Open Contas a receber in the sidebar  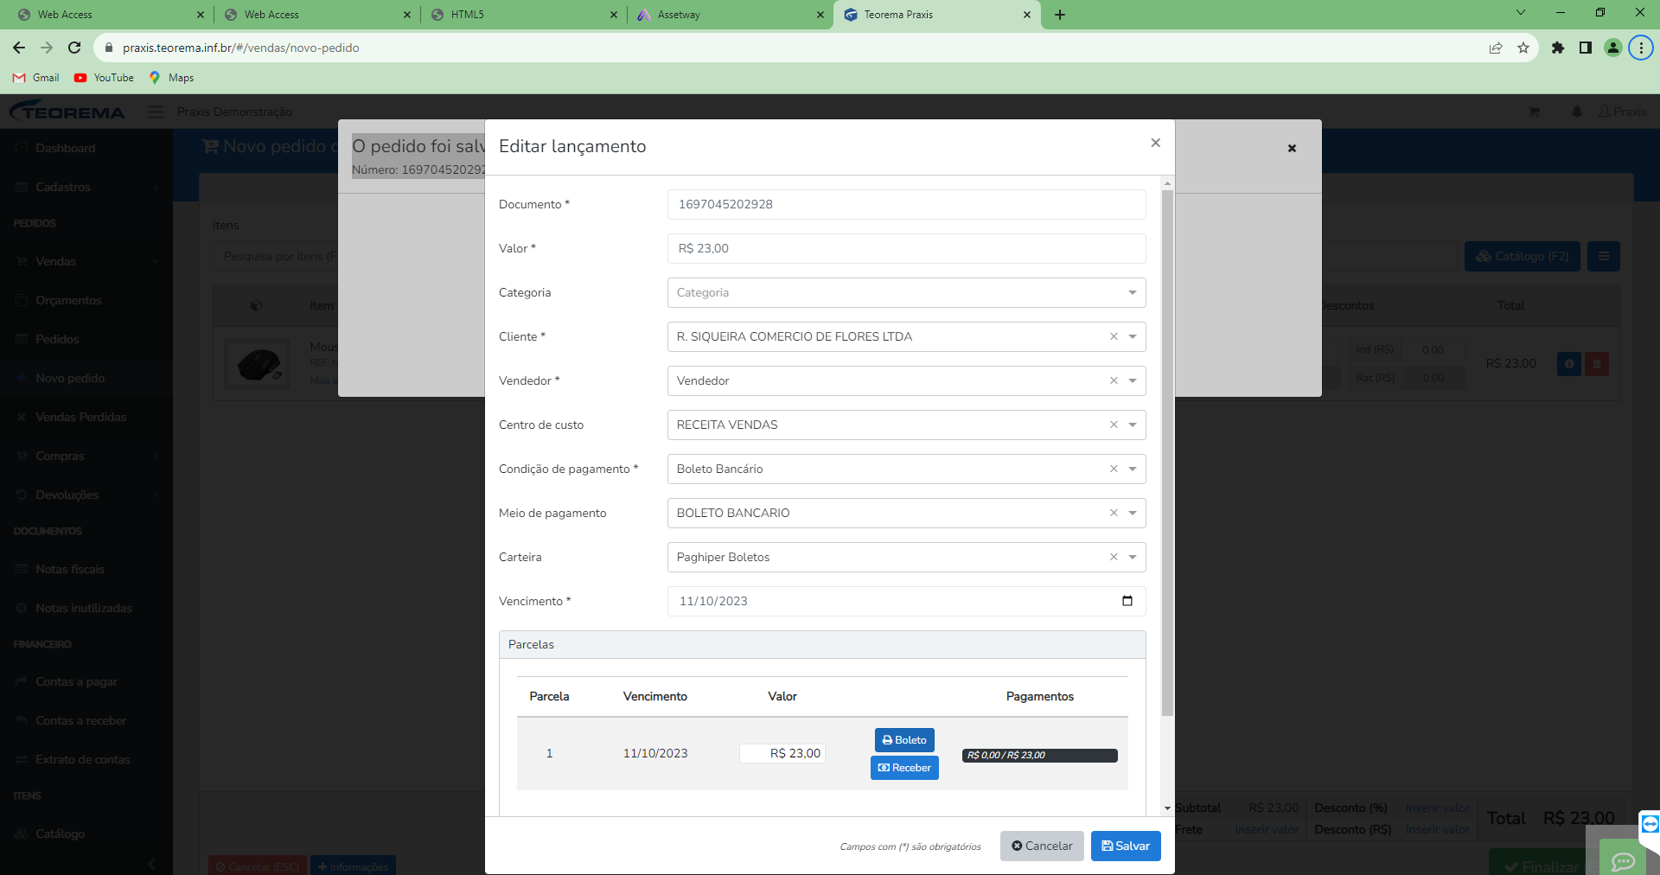pyautogui.click(x=80, y=720)
